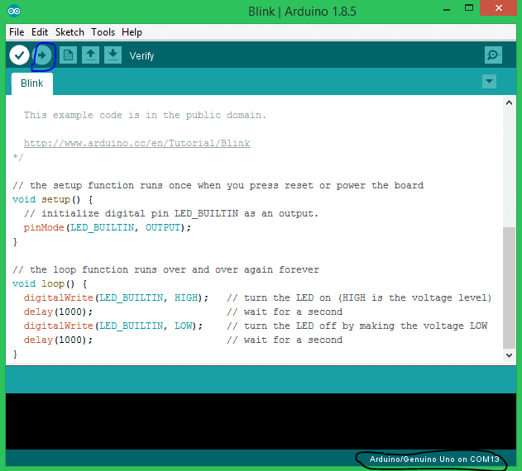522x471 pixels.
Task: Click the 'void setup() {' line
Action: (53, 200)
